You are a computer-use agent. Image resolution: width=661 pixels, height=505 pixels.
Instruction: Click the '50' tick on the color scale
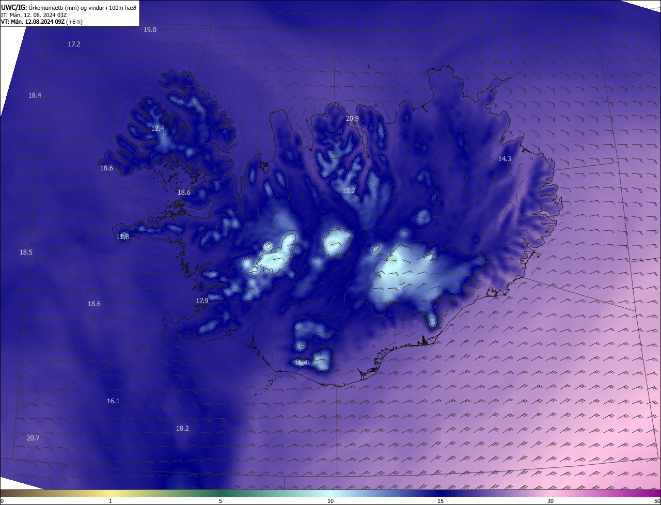(x=657, y=501)
